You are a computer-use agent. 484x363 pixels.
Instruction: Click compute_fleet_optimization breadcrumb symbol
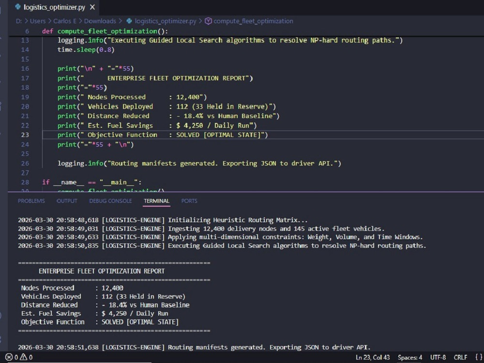tap(253, 21)
